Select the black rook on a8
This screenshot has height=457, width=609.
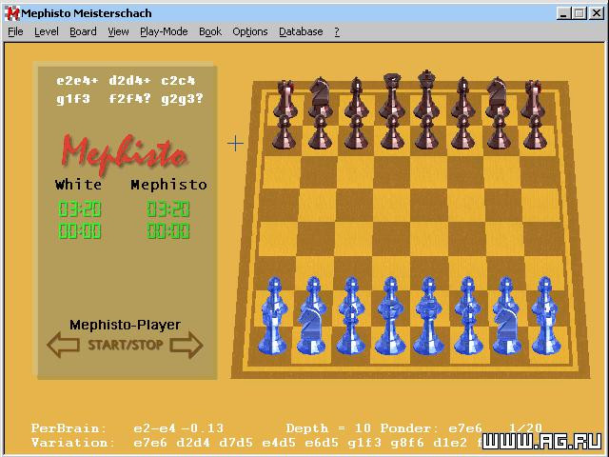285,98
